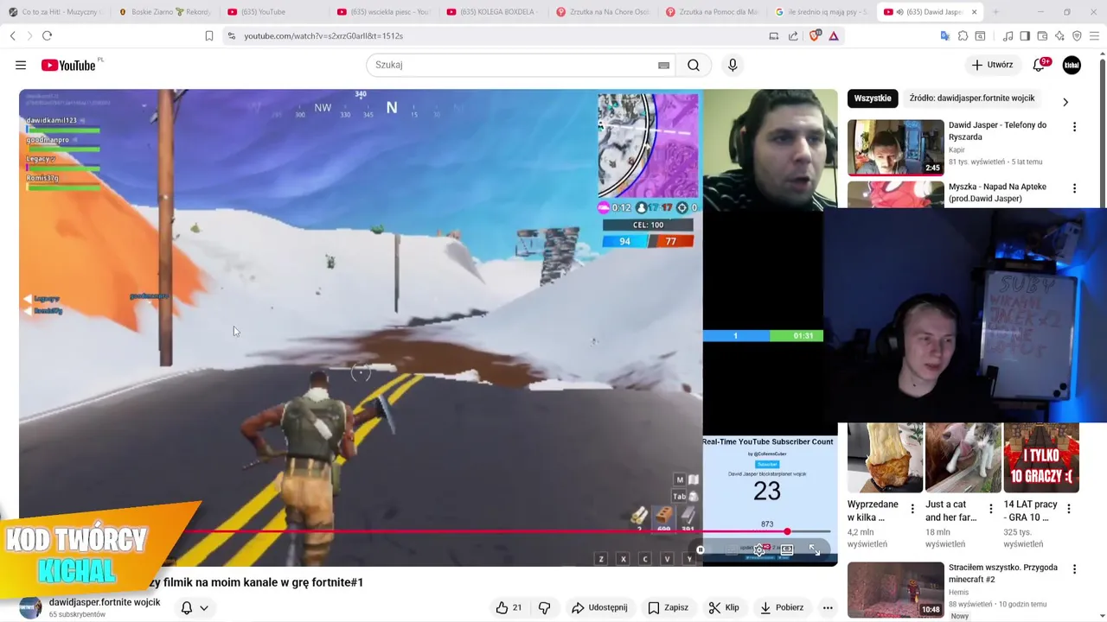The width and height of the screenshot is (1107, 622).
Task: Click the address bar URL youtube.com/watch
Action: click(x=323, y=35)
